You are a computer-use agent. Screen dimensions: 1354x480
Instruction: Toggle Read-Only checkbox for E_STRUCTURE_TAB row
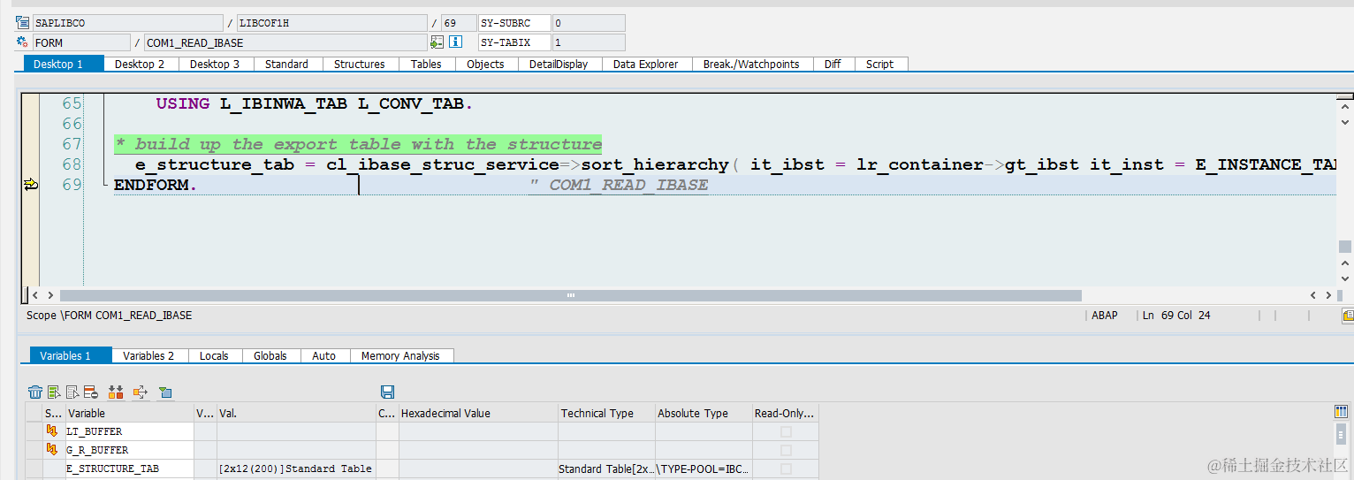point(786,469)
